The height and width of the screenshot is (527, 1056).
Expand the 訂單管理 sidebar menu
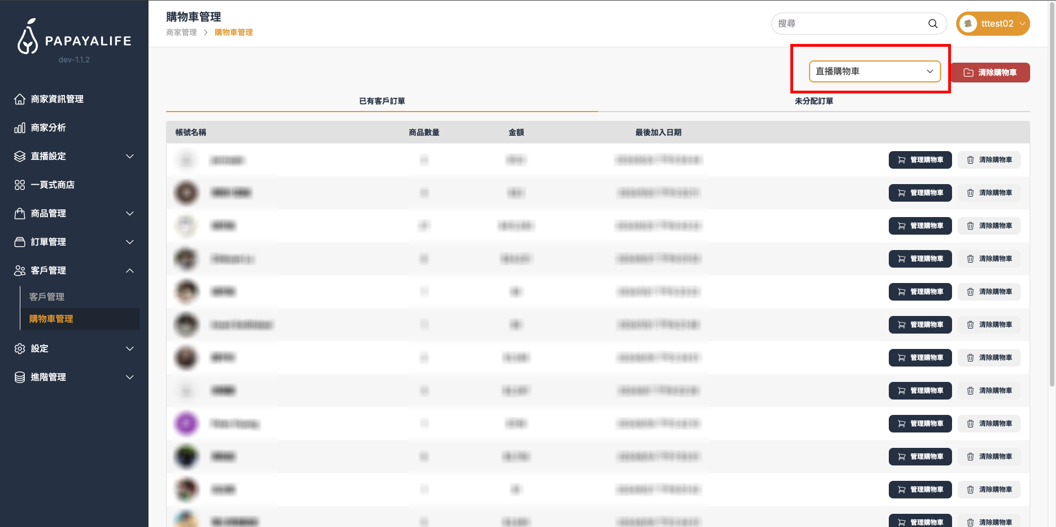coord(130,242)
